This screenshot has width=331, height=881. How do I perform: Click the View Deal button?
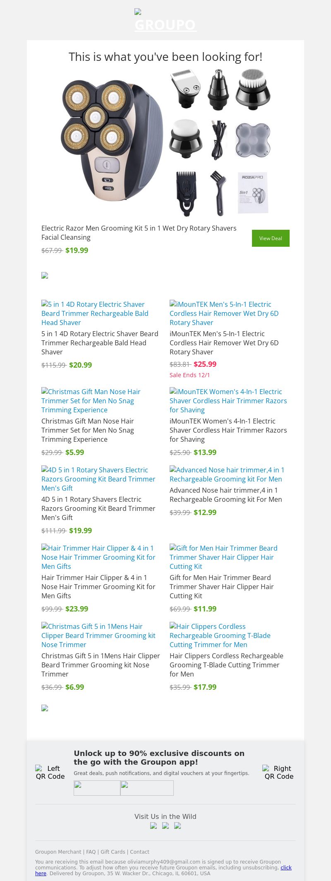[x=271, y=238]
